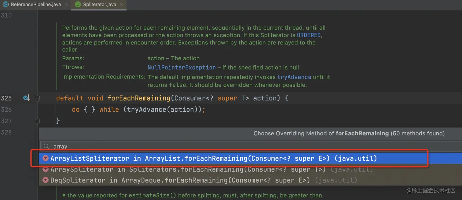Select the Spliterator.java tab
Viewport: 462px width, 200px height.
pos(99,5)
